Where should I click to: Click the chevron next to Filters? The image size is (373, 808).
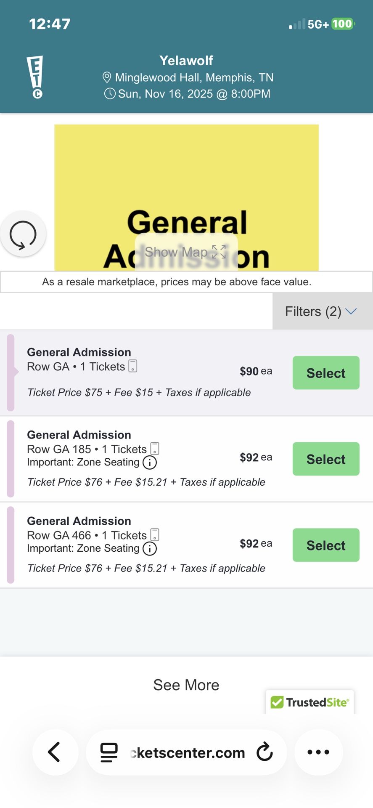[x=350, y=311]
